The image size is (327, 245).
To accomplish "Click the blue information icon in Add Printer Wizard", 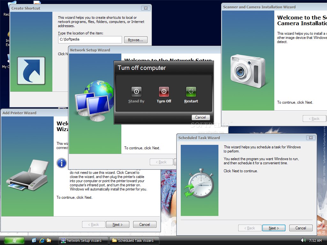I will 62,163.
